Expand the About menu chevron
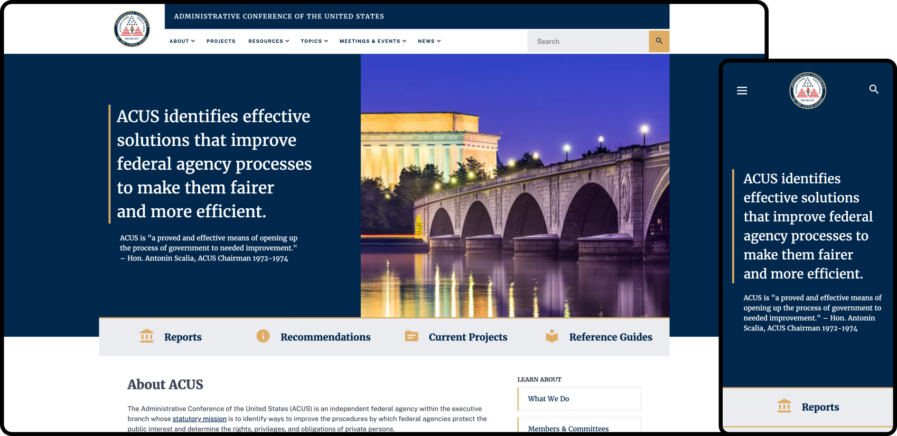The width and height of the screenshot is (897, 436). click(193, 41)
